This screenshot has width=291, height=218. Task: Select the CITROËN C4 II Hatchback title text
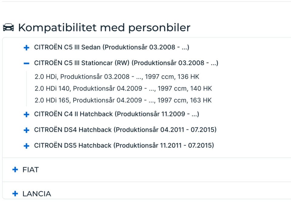116,114
